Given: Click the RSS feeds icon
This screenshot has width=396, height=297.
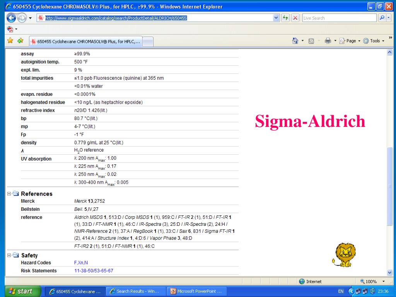Looking at the screenshot, I should 311,41.
